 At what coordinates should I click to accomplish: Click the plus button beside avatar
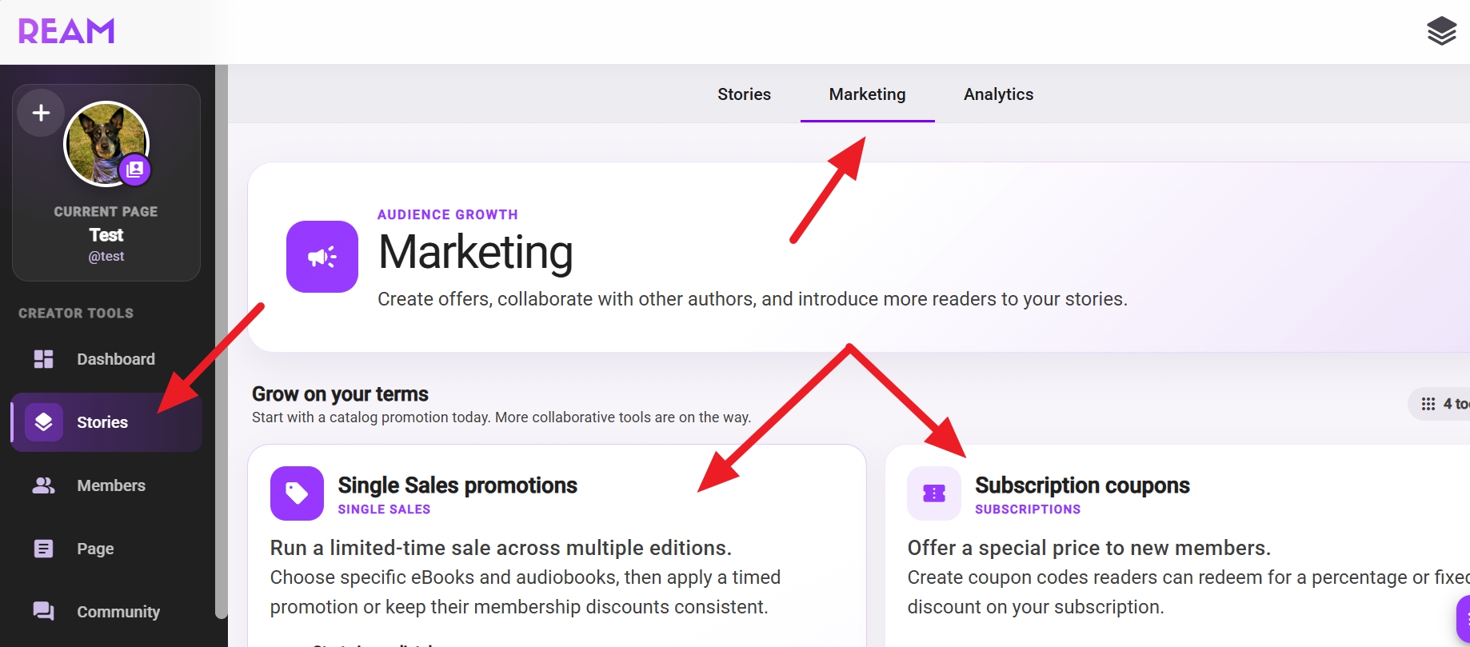41,113
